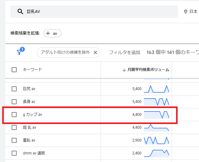Check the box for 長身 av

pos(14,102)
